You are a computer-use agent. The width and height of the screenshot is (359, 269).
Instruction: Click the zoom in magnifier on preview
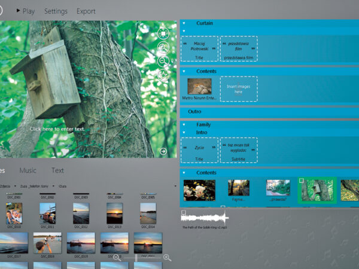[163, 47]
